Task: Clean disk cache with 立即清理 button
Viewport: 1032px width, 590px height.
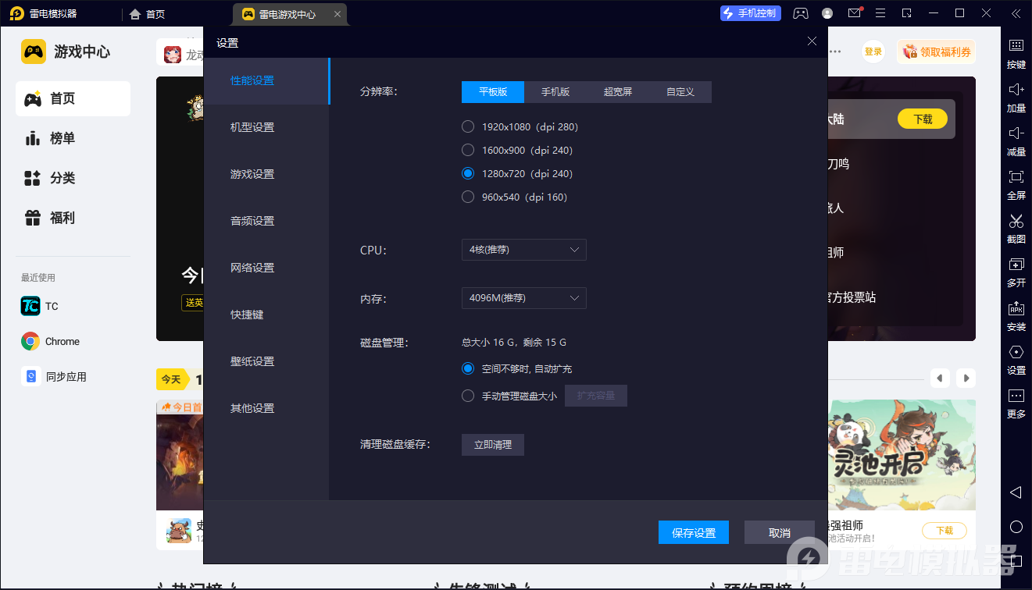Action: click(492, 444)
